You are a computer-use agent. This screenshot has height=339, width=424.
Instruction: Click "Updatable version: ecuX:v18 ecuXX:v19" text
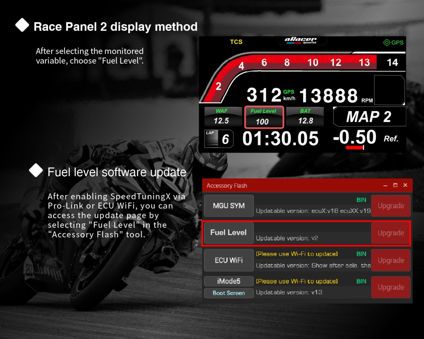point(313,211)
